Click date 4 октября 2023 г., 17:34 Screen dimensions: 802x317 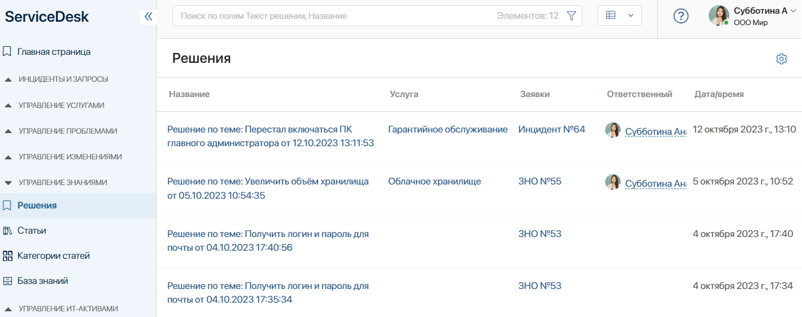tap(743, 286)
